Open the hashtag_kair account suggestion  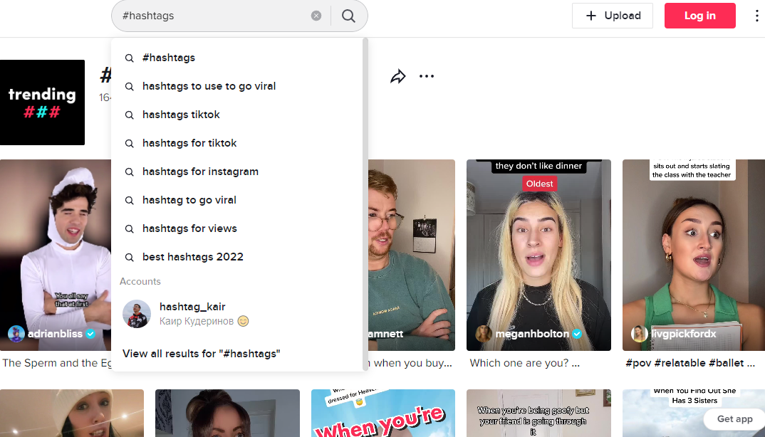(237, 314)
